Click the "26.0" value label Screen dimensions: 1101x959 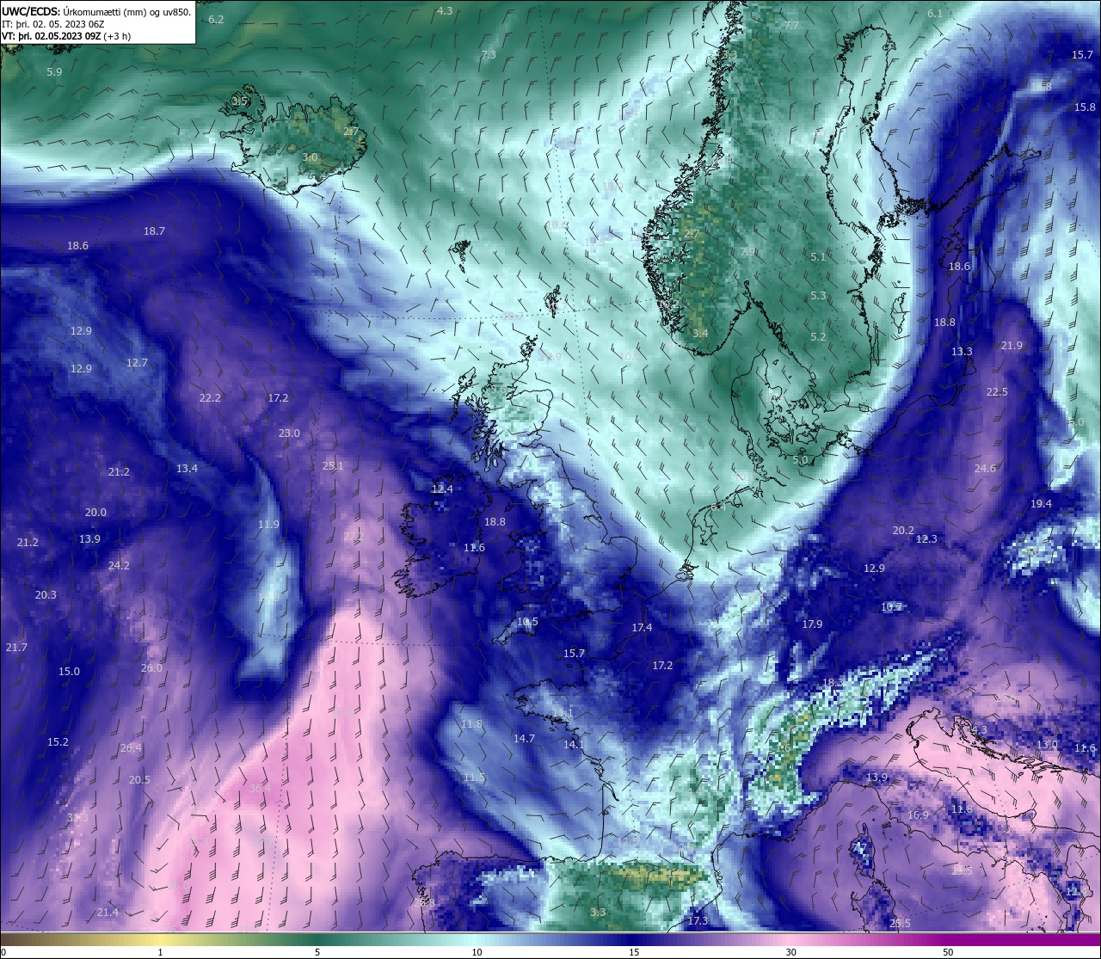pyautogui.click(x=151, y=668)
